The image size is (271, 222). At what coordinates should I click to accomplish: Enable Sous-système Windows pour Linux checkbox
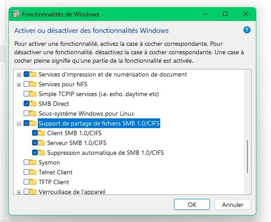[x=27, y=113]
